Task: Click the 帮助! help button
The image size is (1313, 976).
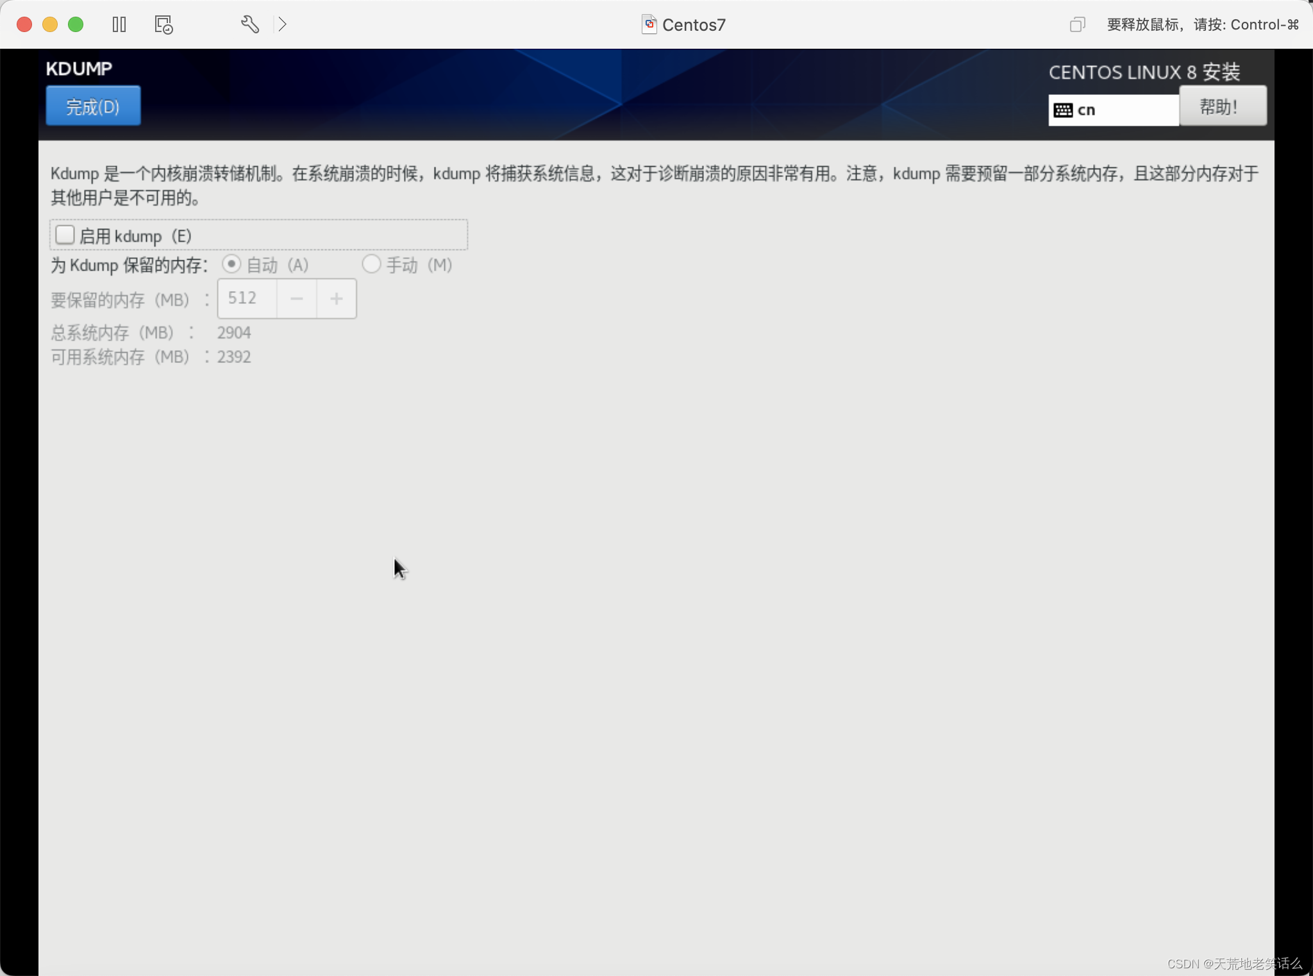Action: [1222, 106]
